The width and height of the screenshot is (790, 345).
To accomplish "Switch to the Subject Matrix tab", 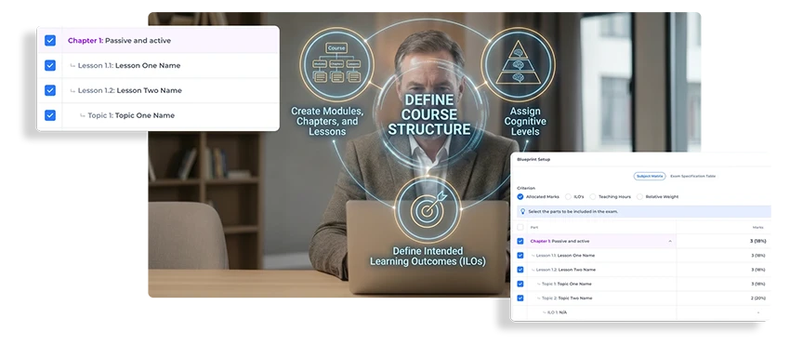I will click(x=650, y=176).
